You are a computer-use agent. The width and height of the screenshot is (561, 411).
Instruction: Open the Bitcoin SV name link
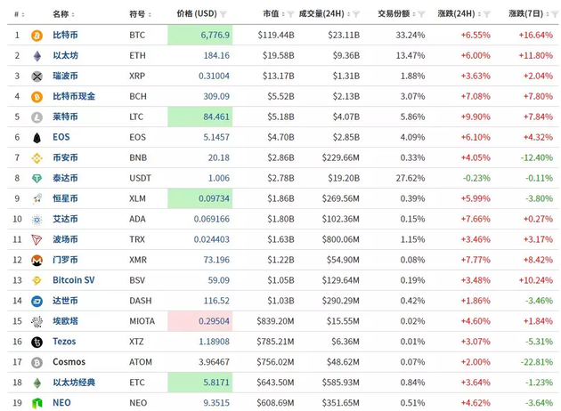pos(74,280)
